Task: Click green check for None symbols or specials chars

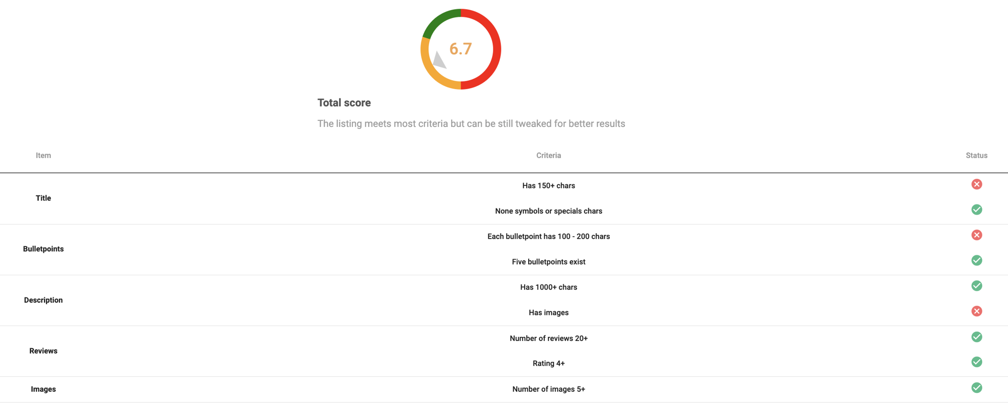Action: tap(976, 210)
